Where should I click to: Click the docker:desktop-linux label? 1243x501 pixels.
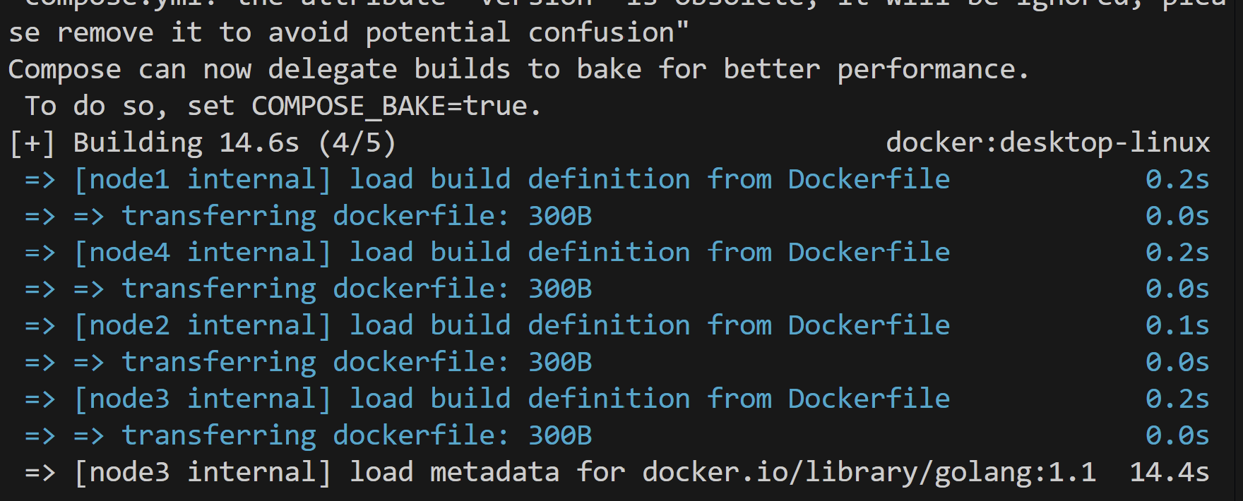[1048, 143]
